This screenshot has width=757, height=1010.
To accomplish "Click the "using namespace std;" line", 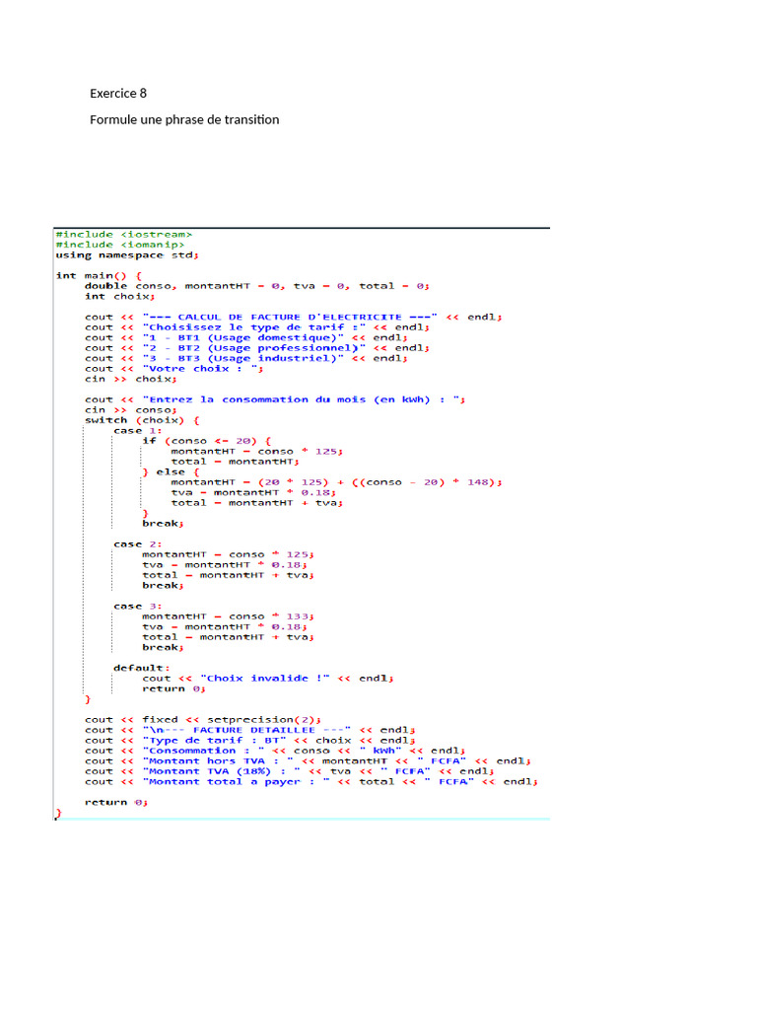I will point(127,255).
